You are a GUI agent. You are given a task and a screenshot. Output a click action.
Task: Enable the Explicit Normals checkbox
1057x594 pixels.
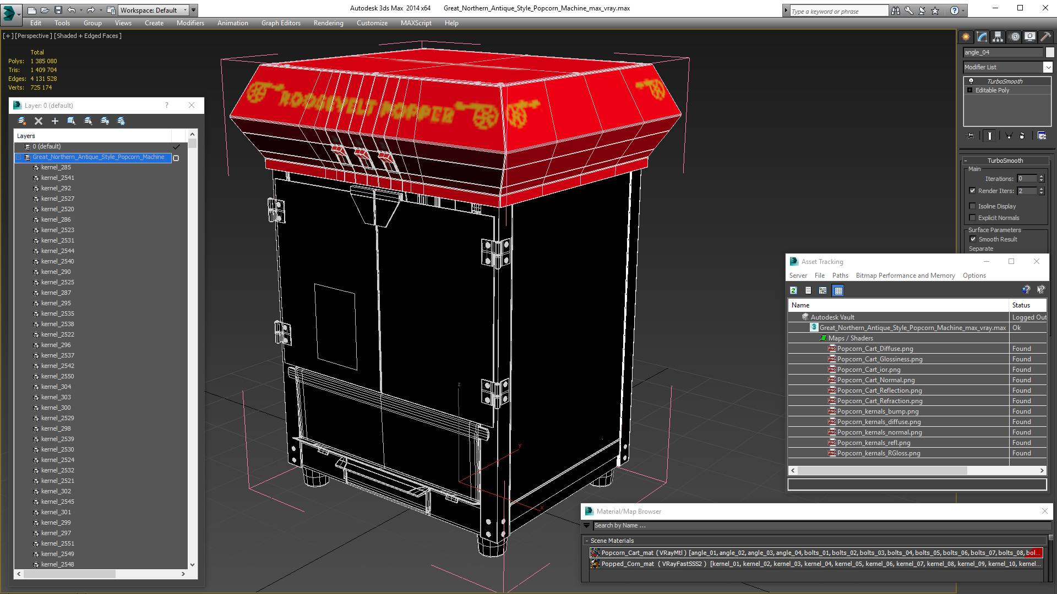point(972,218)
